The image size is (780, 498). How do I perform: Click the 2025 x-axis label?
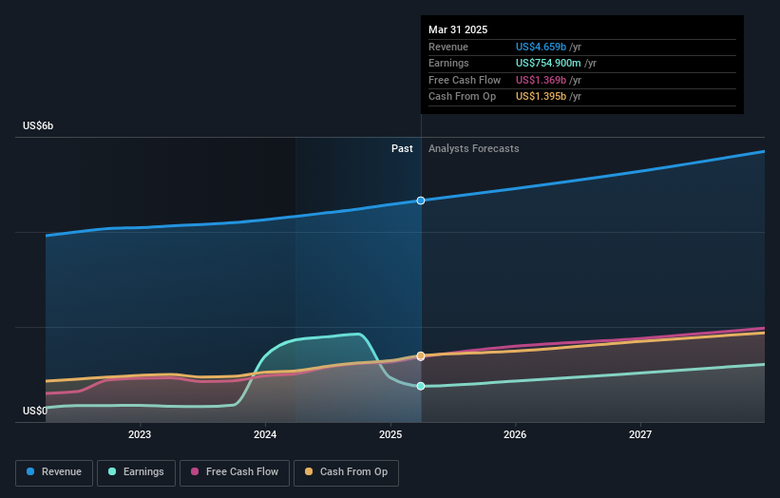tap(390, 434)
